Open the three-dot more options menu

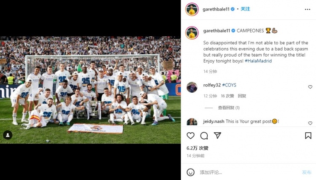point(308,9)
